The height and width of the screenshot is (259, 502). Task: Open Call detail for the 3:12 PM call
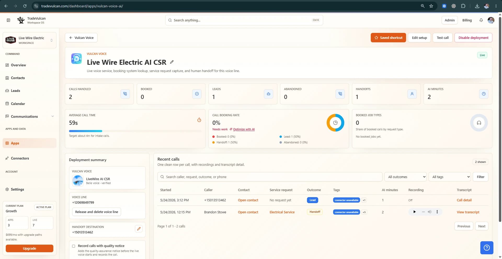(x=464, y=200)
